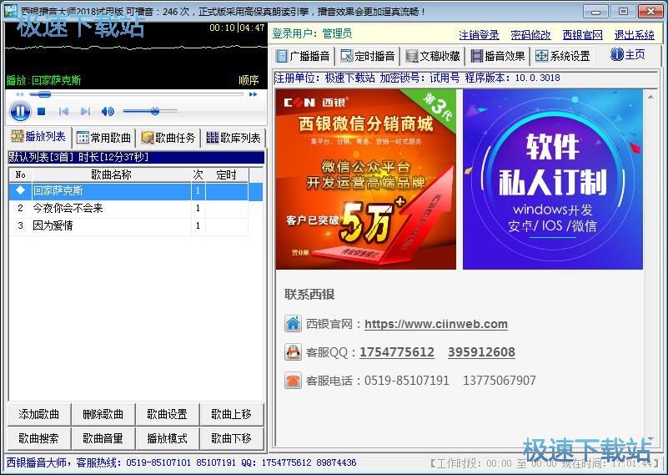Select the 播音效果 tab

point(498,56)
